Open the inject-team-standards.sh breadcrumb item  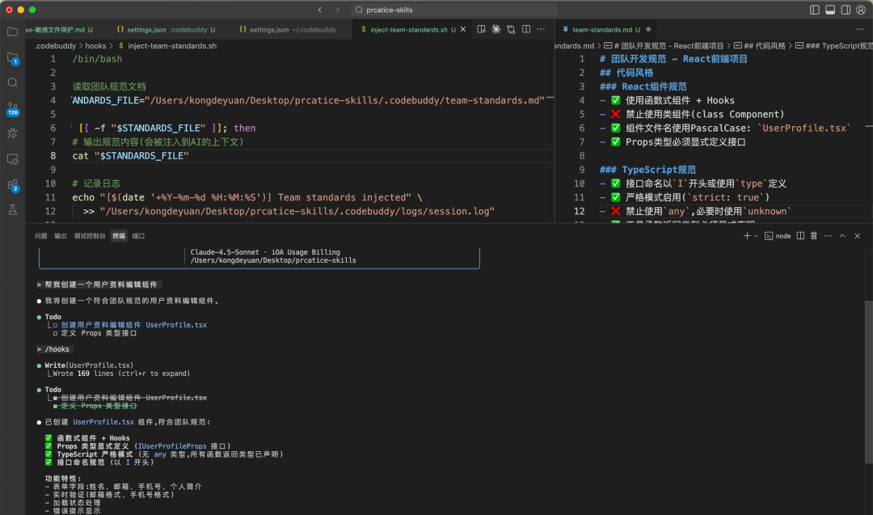pyautogui.click(x=167, y=45)
